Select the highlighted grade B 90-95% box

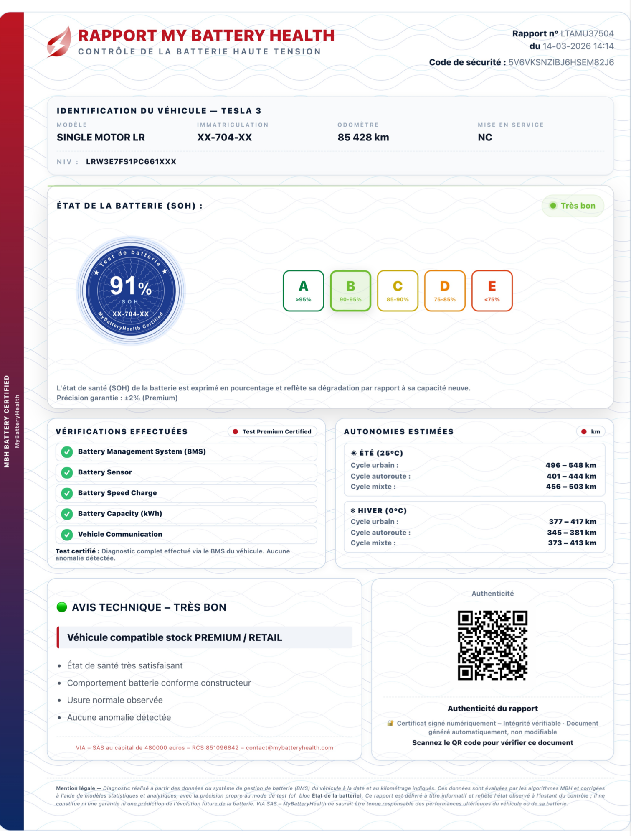click(x=351, y=291)
